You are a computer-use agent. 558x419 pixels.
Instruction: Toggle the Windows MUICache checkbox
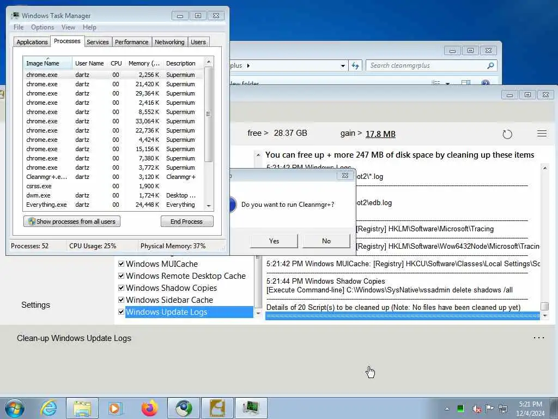[121, 264]
